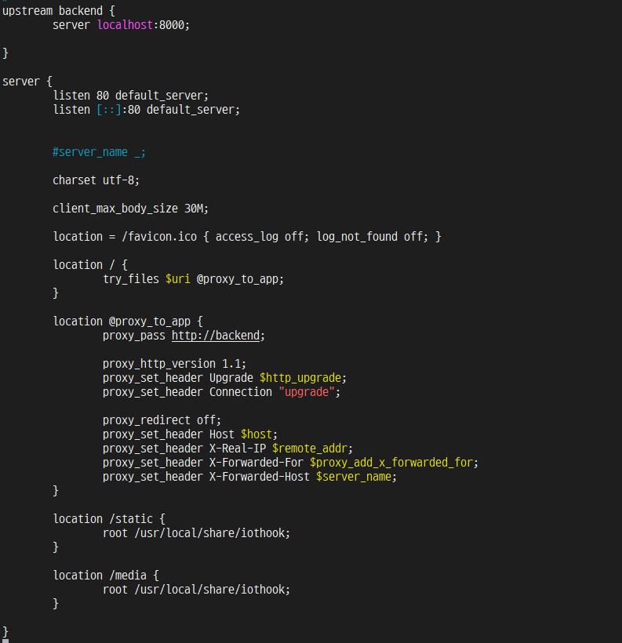The image size is (622, 643).
Task: Click 'listen 80 default_server;' line
Action: [x=131, y=96]
